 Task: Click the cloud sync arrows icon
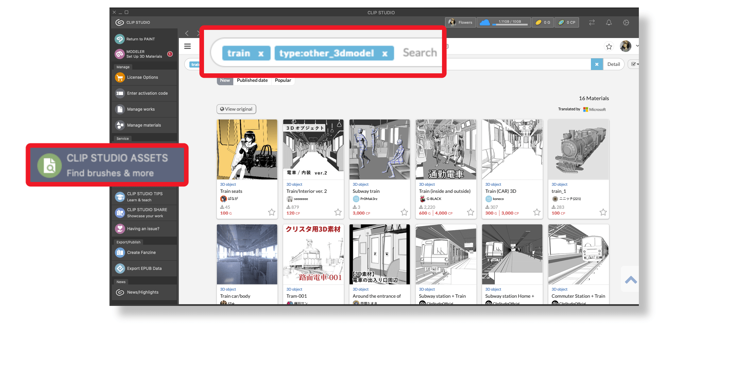point(592,22)
